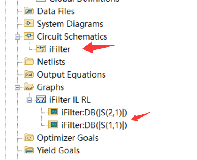Image resolution: width=197 pixels, height=160 pixels.
Task: Click the Optimizer Goals folder icon
Action: [29, 137]
